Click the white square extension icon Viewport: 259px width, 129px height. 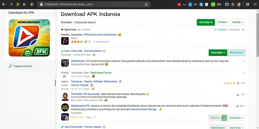tap(206, 5)
